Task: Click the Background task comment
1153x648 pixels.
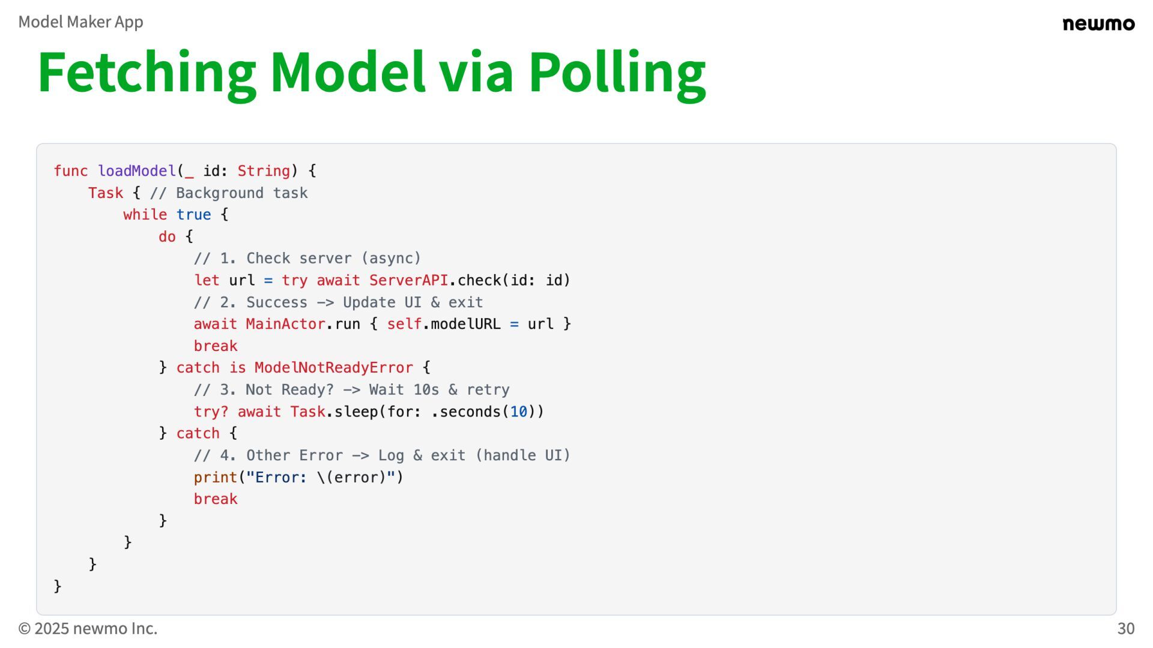Action: coord(229,193)
